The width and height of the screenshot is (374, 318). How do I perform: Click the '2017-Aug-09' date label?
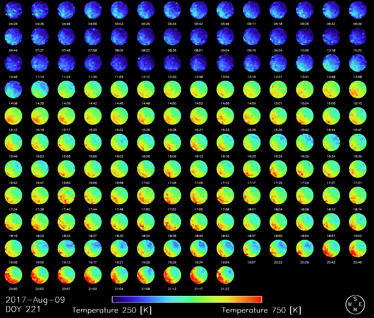click(x=35, y=300)
